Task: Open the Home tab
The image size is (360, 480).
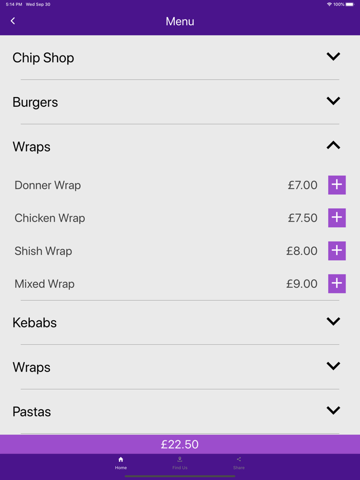Action: point(121,463)
